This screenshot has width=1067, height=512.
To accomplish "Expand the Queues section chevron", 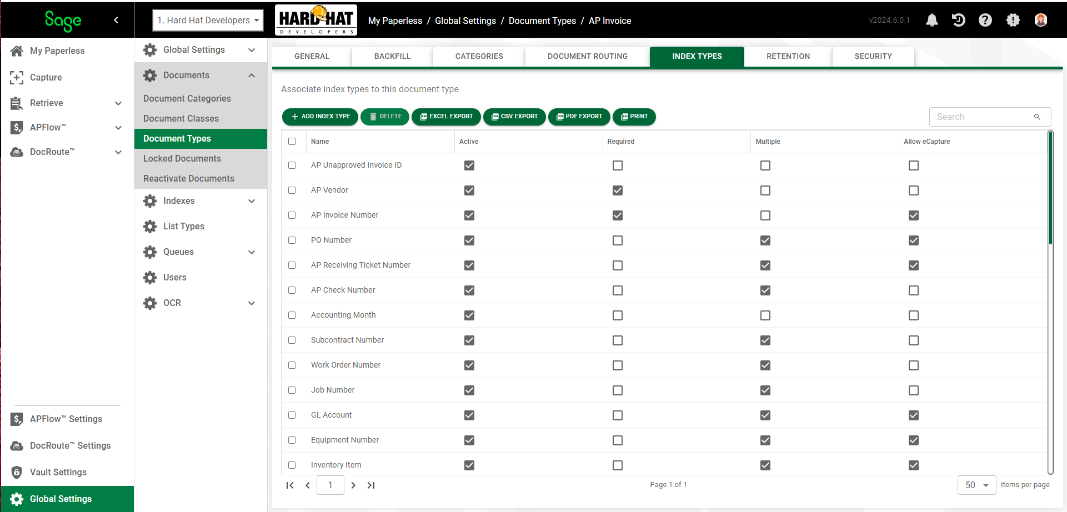I will click(252, 252).
